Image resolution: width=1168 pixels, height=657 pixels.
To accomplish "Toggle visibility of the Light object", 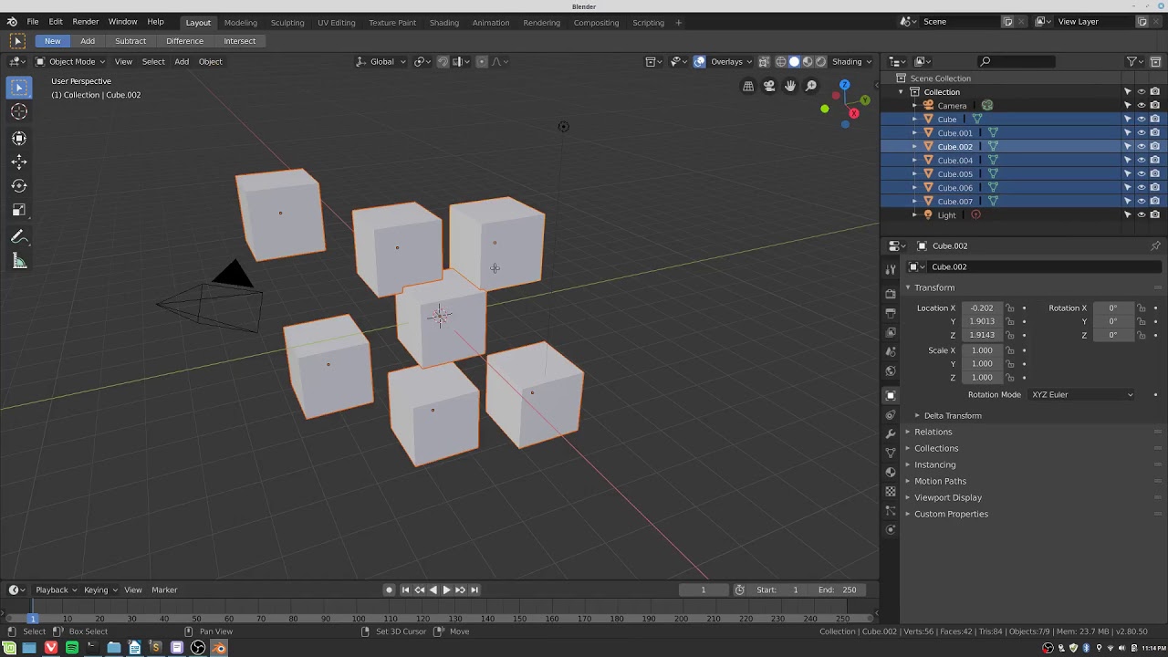I will (1141, 215).
